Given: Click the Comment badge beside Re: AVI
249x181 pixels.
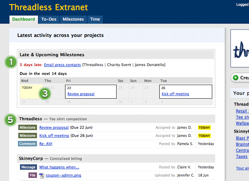Looking at the screenshot, I should (x=28, y=144).
